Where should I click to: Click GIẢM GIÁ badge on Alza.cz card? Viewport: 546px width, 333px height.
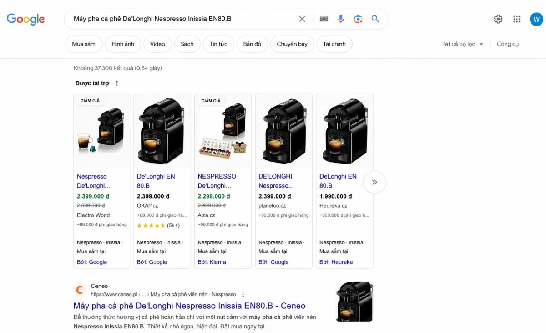point(211,101)
